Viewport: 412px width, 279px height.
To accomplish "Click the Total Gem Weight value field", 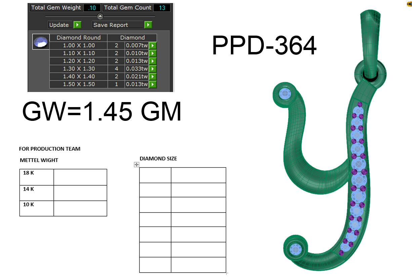I will click(x=91, y=7).
